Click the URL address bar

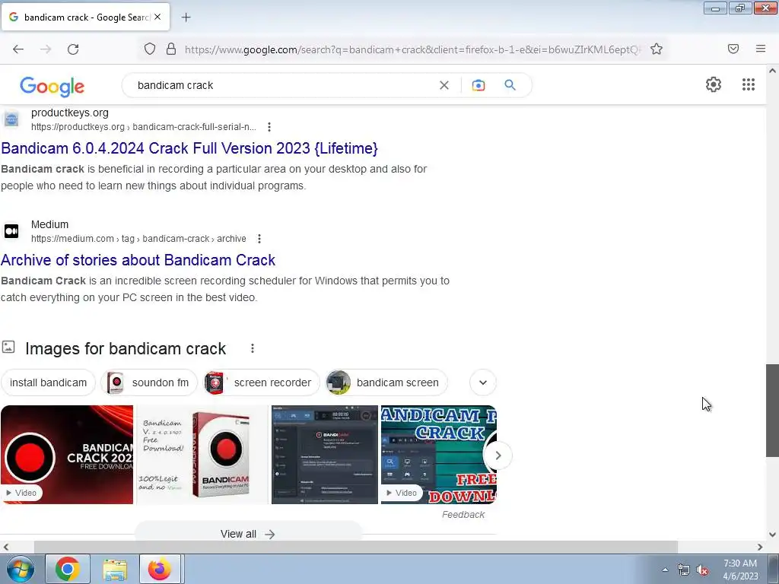[x=412, y=49]
